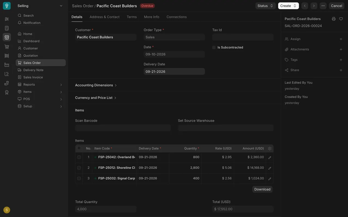The image size is (348, 217).
Task: Edit row 3 FSP-25032 with pencil icon
Action: [x=270, y=179]
